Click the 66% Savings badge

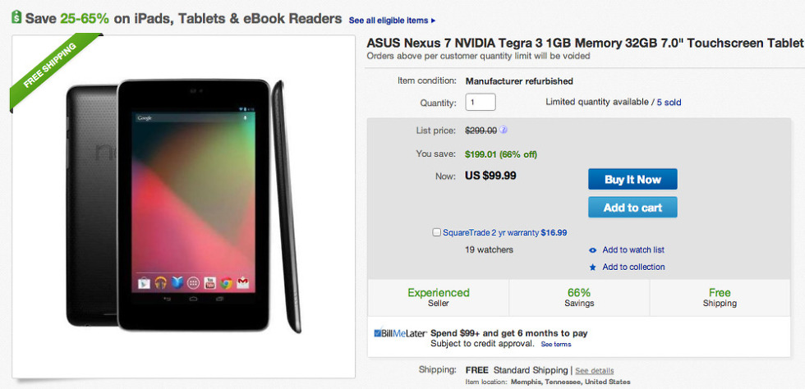[578, 297]
